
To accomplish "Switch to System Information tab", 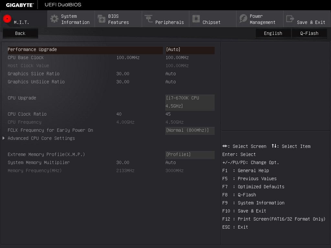I will tap(71, 19).
